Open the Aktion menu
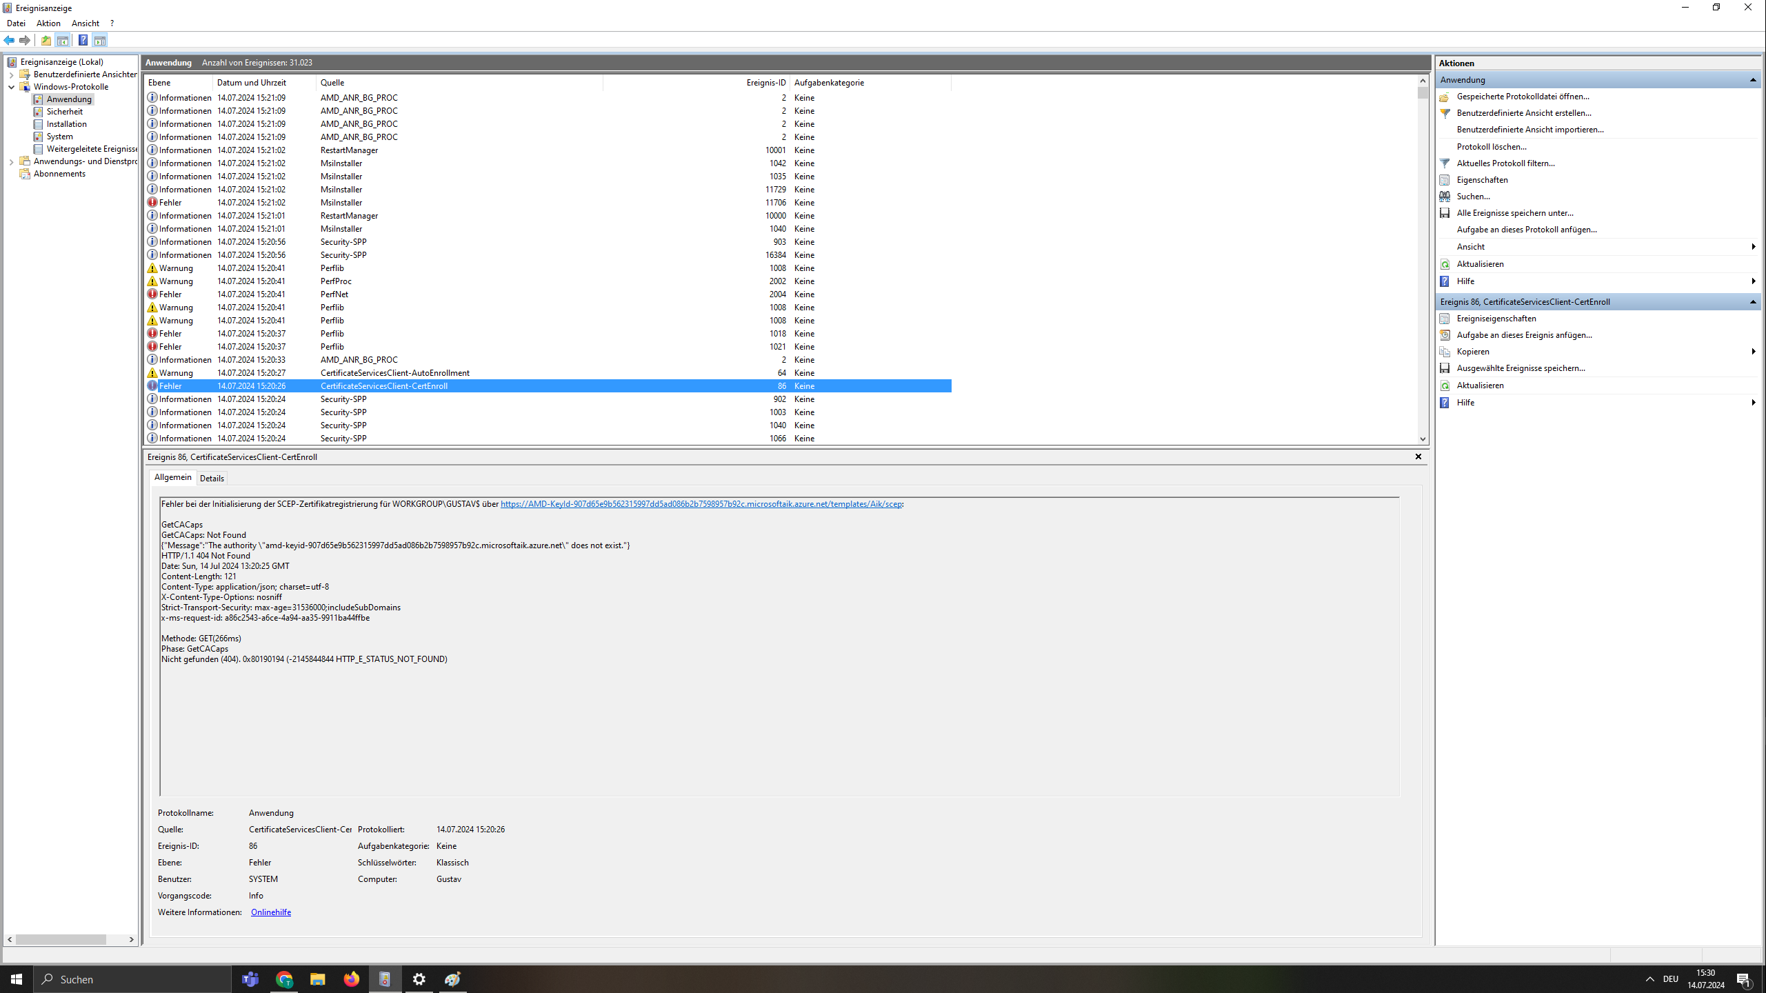Image resolution: width=1766 pixels, height=993 pixels. (48, 23)
